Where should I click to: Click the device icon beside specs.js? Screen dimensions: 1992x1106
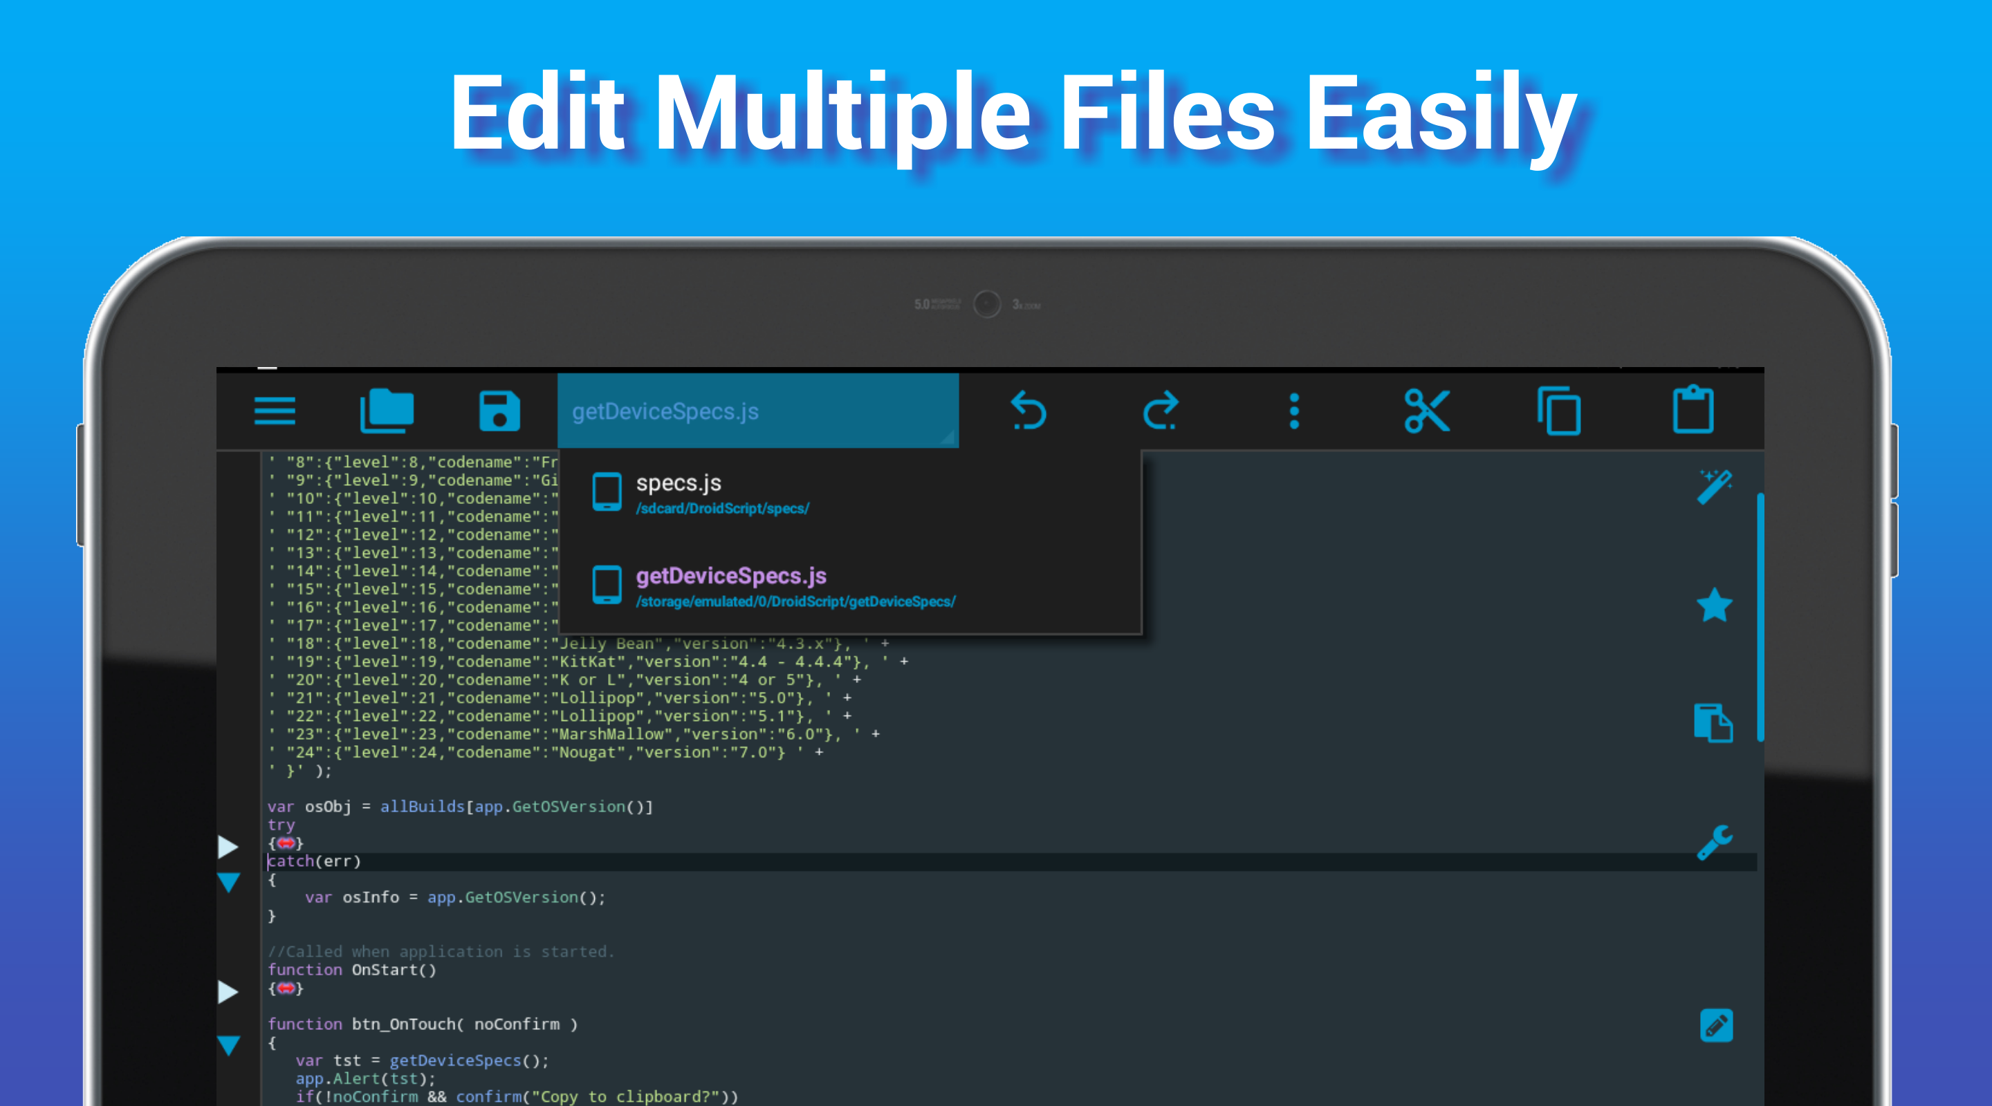tap(607, 491)
